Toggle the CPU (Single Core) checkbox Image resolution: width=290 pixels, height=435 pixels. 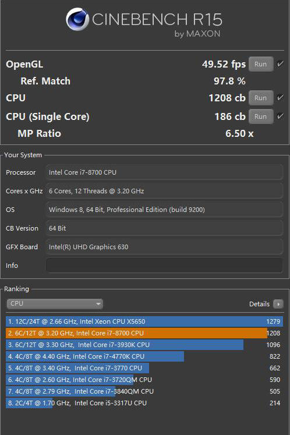coord(280,116)
